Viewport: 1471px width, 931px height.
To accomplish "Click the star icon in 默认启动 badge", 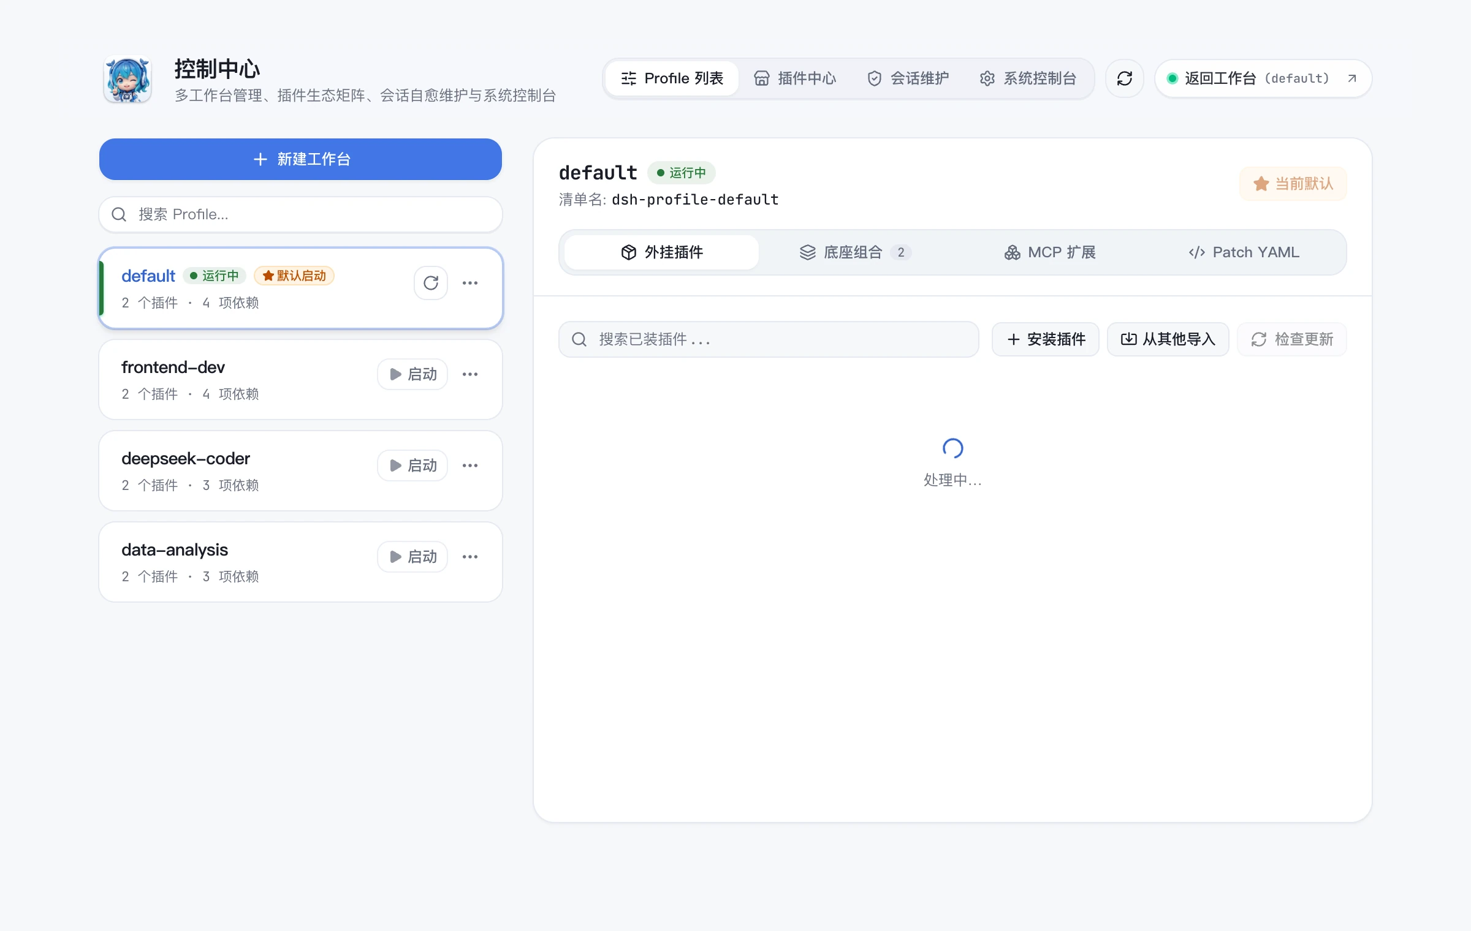I will (268, 276).
